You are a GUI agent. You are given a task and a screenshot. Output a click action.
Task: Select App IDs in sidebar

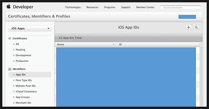click(x=30, y=75)
